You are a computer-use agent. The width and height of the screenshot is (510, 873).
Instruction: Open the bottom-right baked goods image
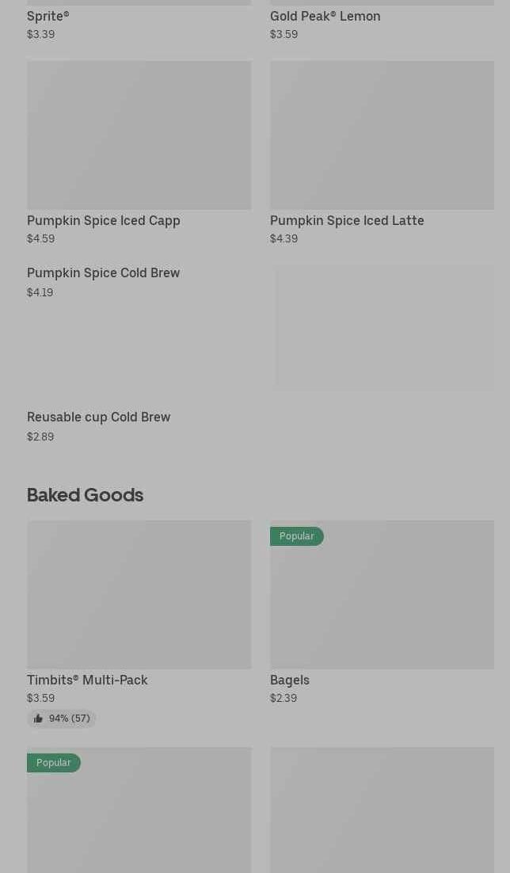[382, 810]
